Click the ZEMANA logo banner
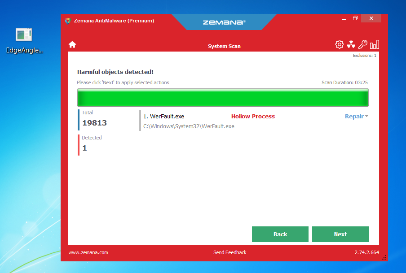 point(224,22)
